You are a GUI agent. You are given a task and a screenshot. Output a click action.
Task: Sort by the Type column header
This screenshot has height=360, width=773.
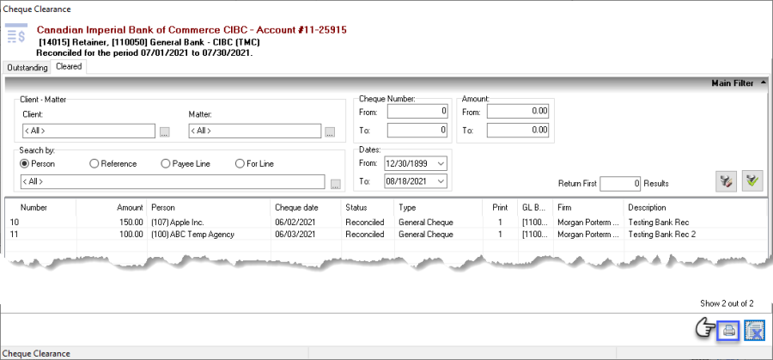tap(438, 208)
